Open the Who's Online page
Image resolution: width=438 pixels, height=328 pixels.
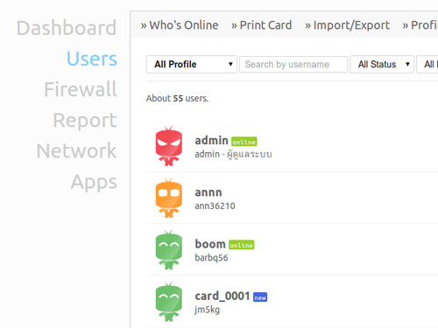point(180,25)
